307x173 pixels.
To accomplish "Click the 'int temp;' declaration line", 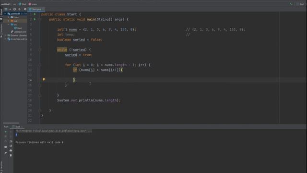I will (66, 35).
